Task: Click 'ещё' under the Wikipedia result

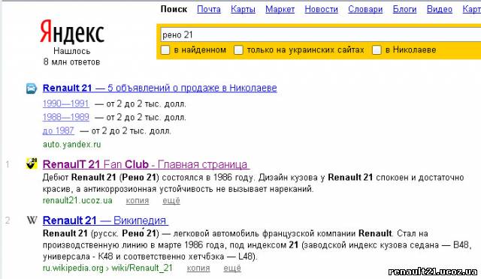Action: click(x=232, y=268)
